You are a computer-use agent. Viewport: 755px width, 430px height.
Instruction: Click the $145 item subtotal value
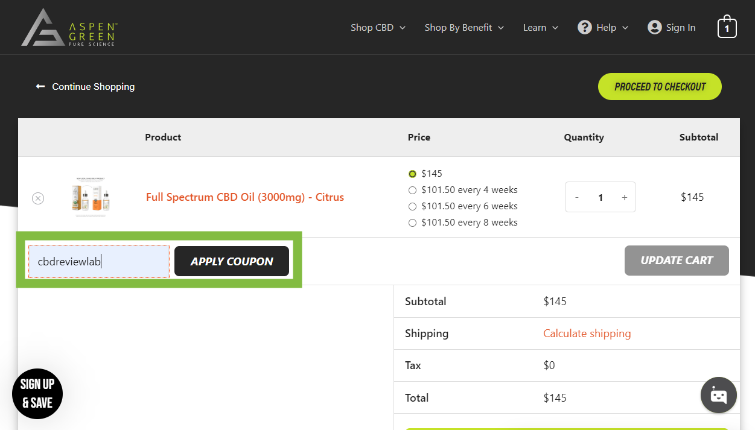[x=692, y=197]
